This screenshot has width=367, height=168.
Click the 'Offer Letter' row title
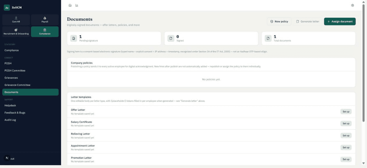[x=78, y=110]
